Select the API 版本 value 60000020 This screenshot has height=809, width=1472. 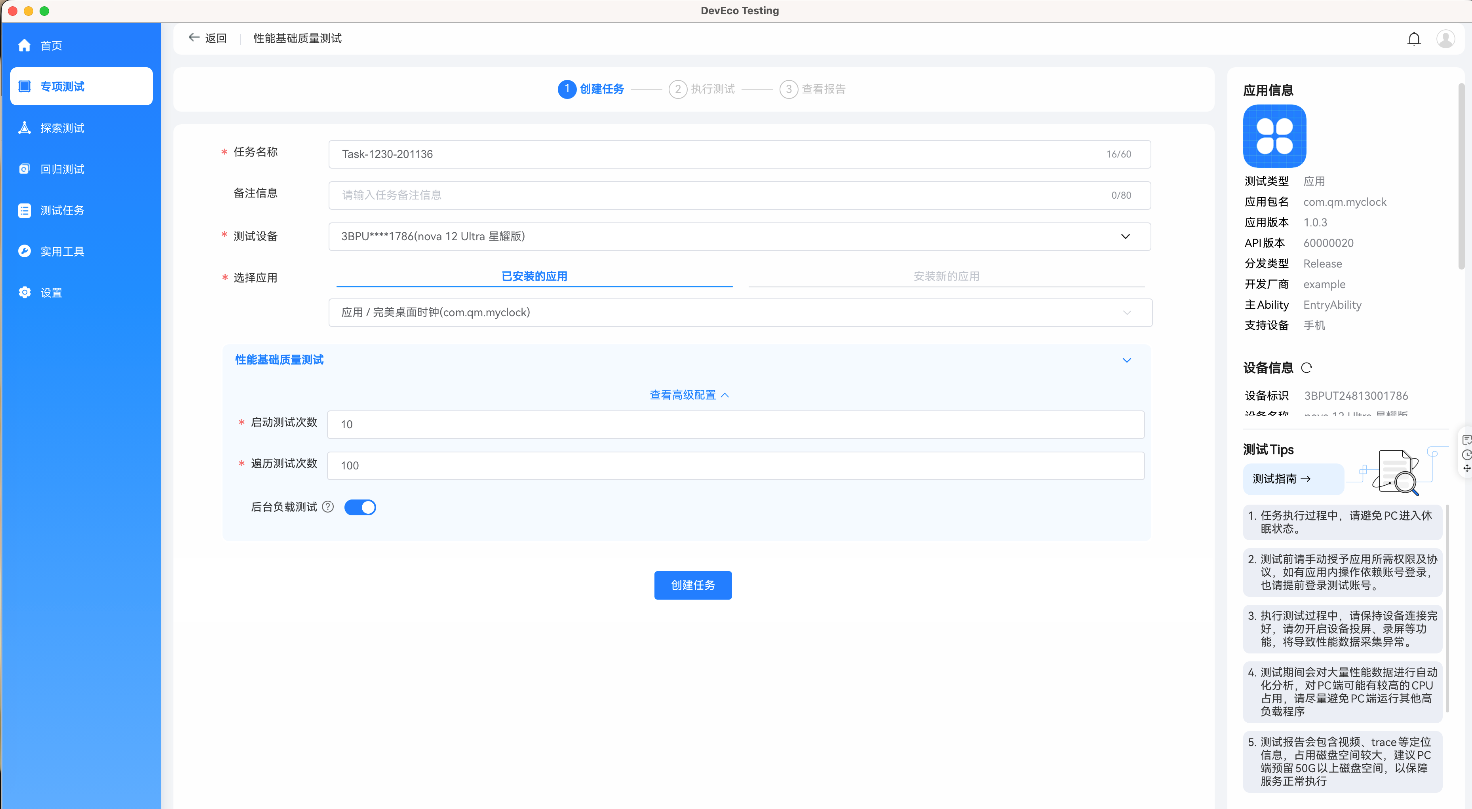[1328, 243]
